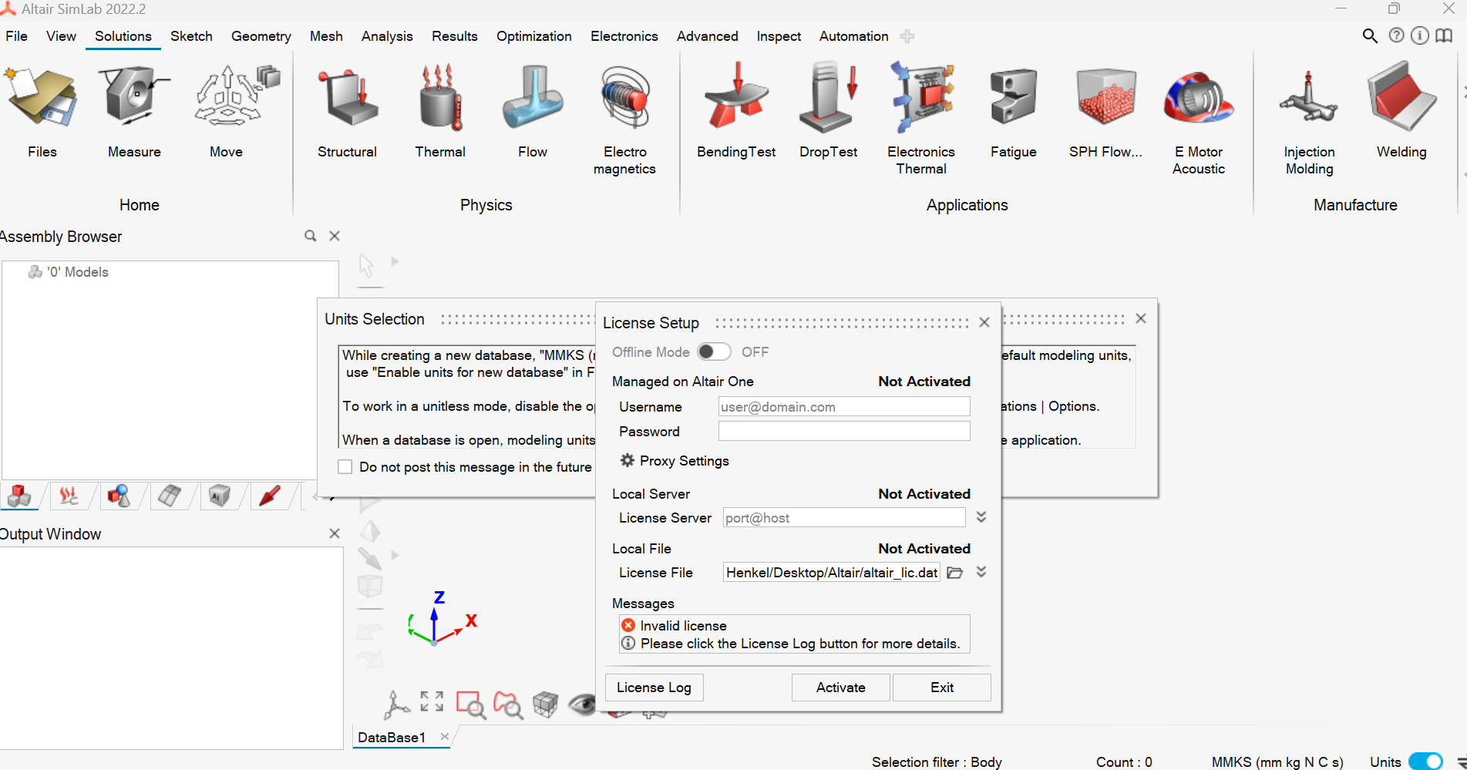This screenshot has height=770, width=1467.
Task: Close the Output Window panel
Action: (335, 533)
